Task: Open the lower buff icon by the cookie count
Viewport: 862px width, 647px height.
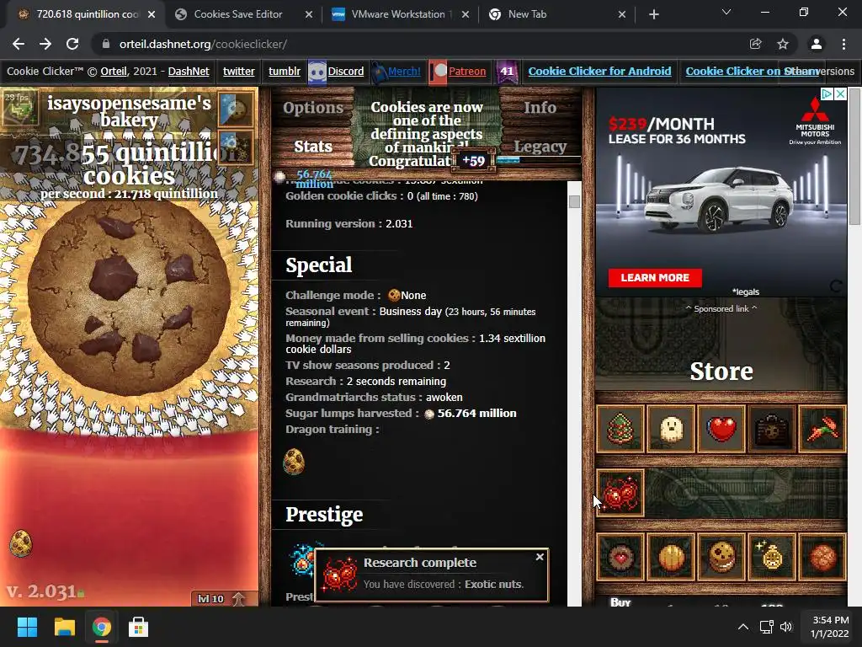Action: click(236, 147)
